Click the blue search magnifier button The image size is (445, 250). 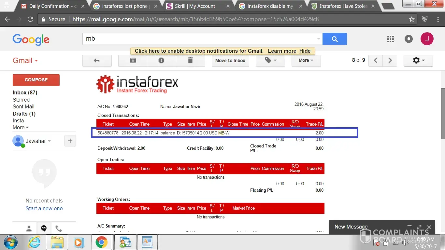click(335, 39)
